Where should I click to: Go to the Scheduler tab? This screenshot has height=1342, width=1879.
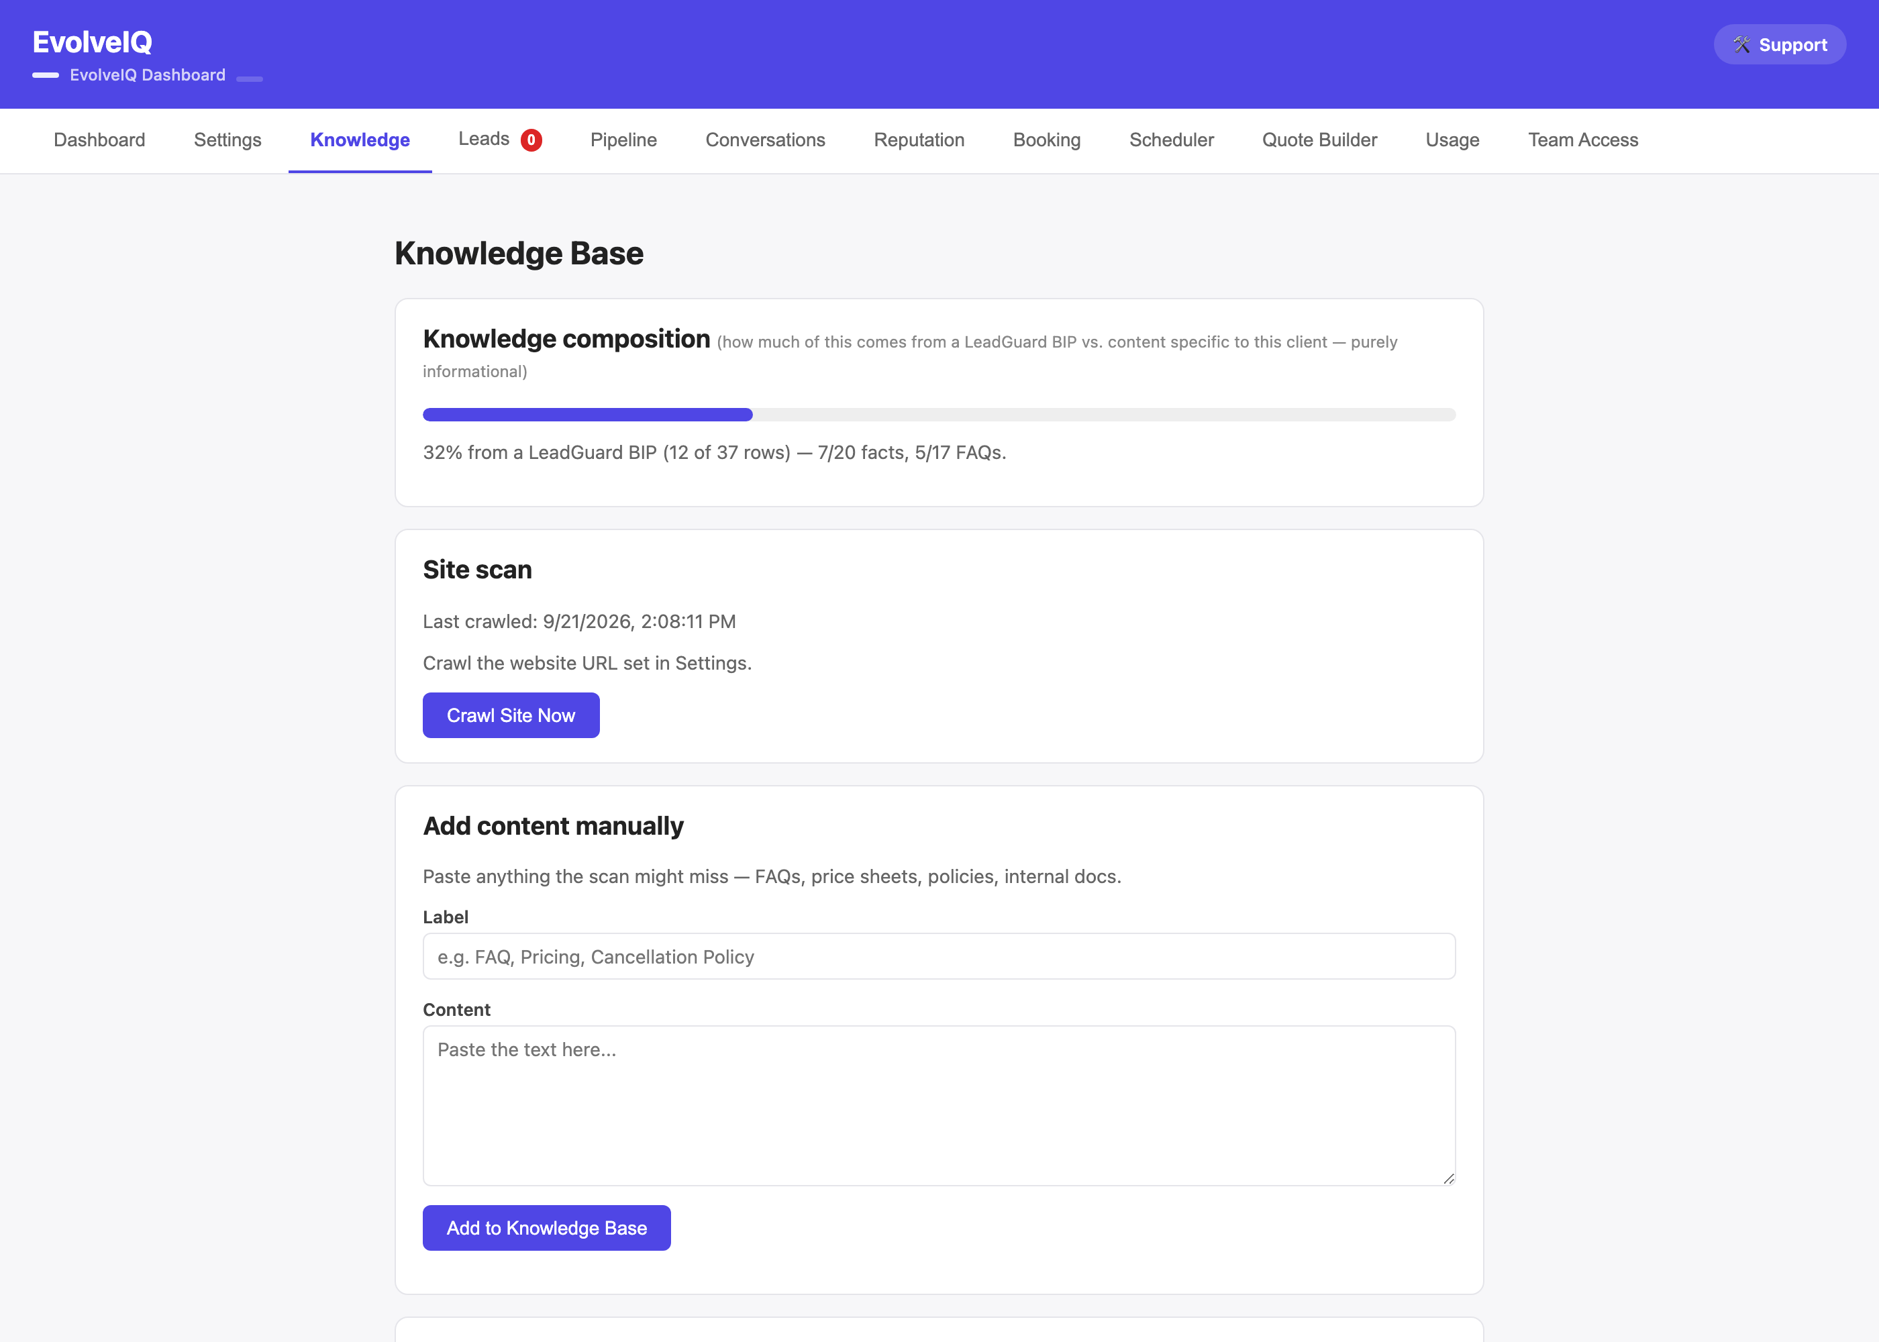coord(1171,140)
